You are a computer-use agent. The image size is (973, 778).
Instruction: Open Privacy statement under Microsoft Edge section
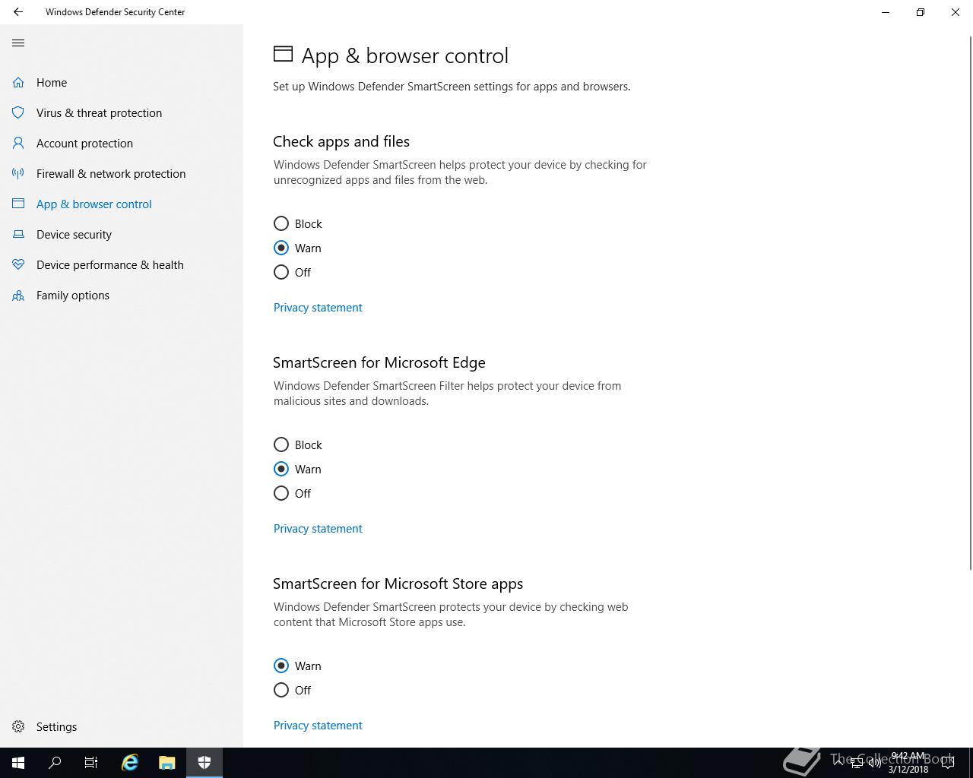click(318, 529)
